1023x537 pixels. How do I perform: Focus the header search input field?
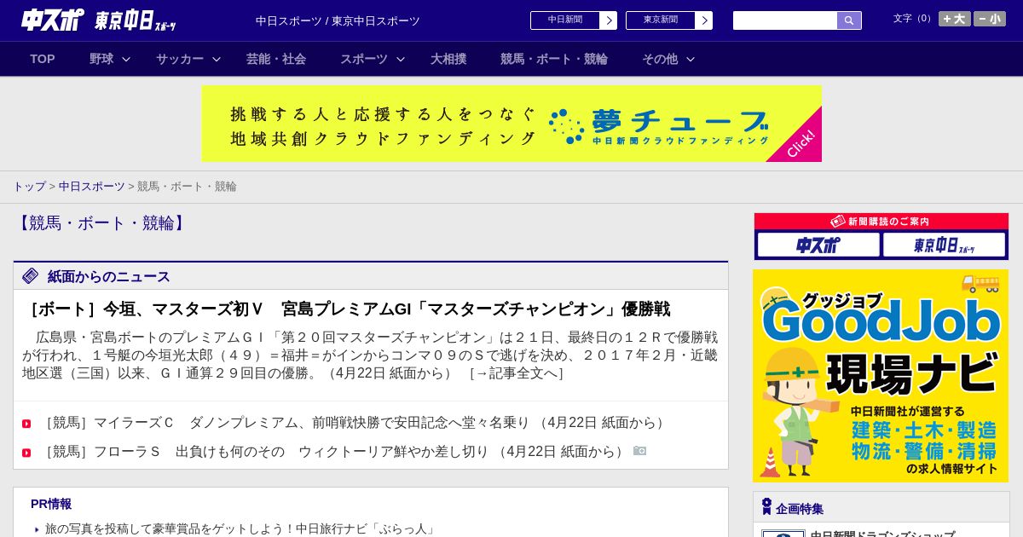[x=785, y=20]
